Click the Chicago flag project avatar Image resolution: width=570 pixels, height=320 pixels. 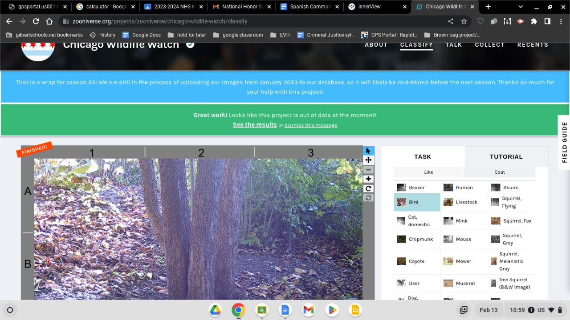click(38, 48)
